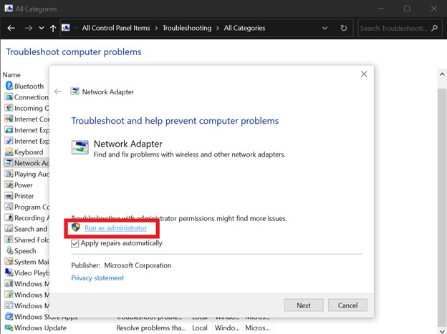Image resolution: width=447 pixels, height=334 pixels.
Task: Click the Printer troubleshooter icon
Action: pyautogui.click(x=9, y=196)
